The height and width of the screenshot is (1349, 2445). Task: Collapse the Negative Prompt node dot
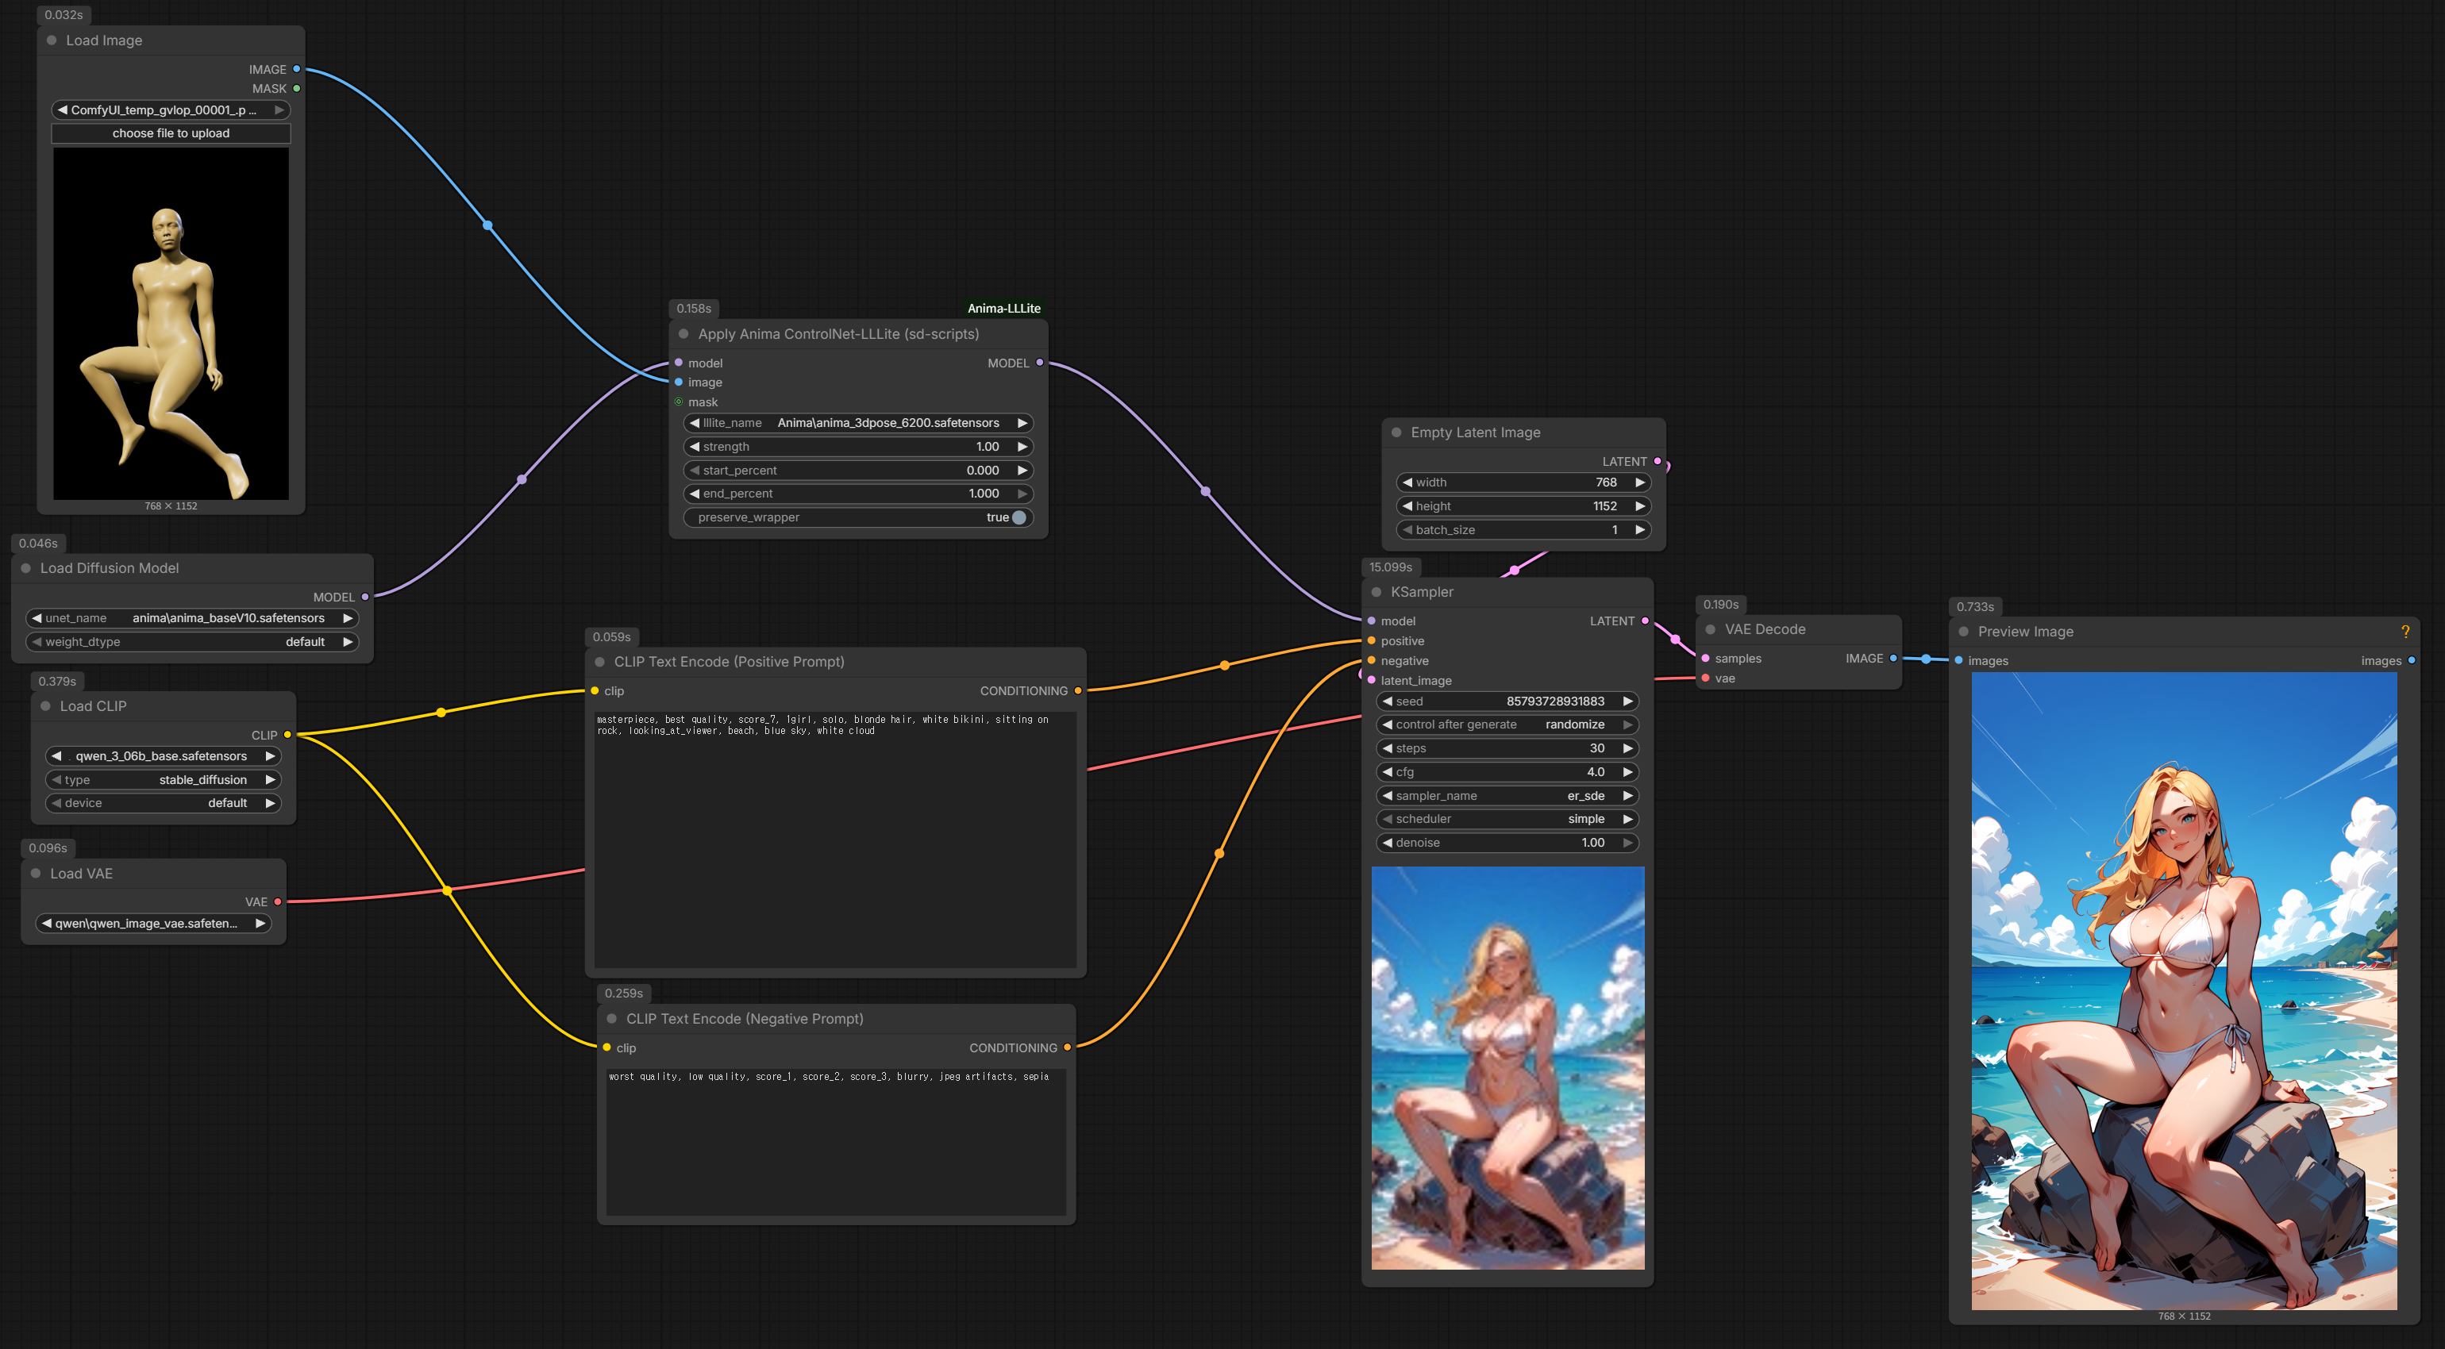tap(612, 1019)
